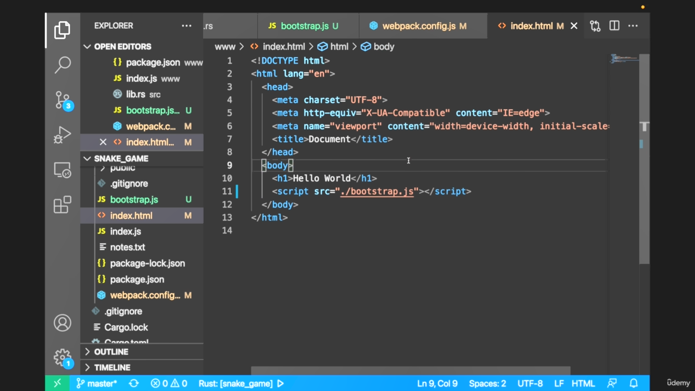Viewport: 695px width, 391px height.
Task: Collapse the SNAKE_GAME folder section
Action: (121, 159)
